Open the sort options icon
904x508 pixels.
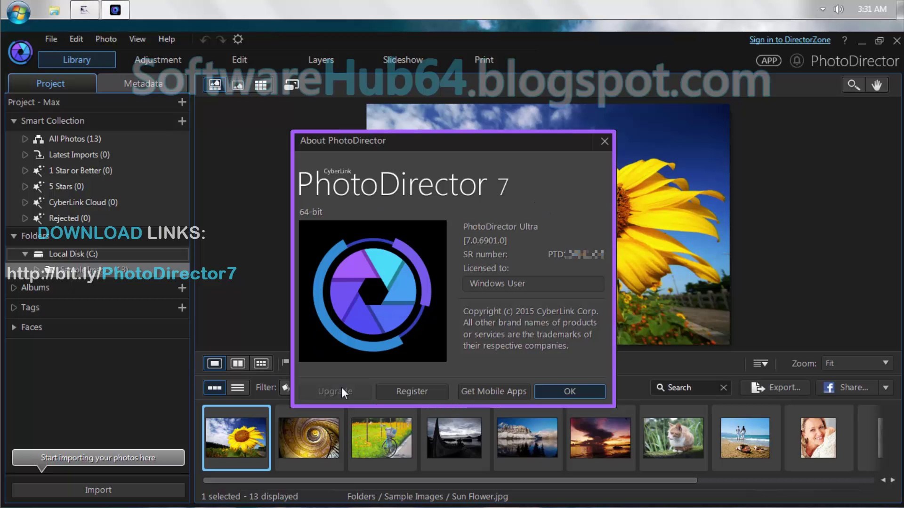(760, 363)
